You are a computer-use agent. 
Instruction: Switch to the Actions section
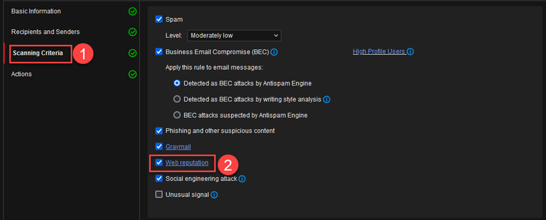(x=21, y=74)
